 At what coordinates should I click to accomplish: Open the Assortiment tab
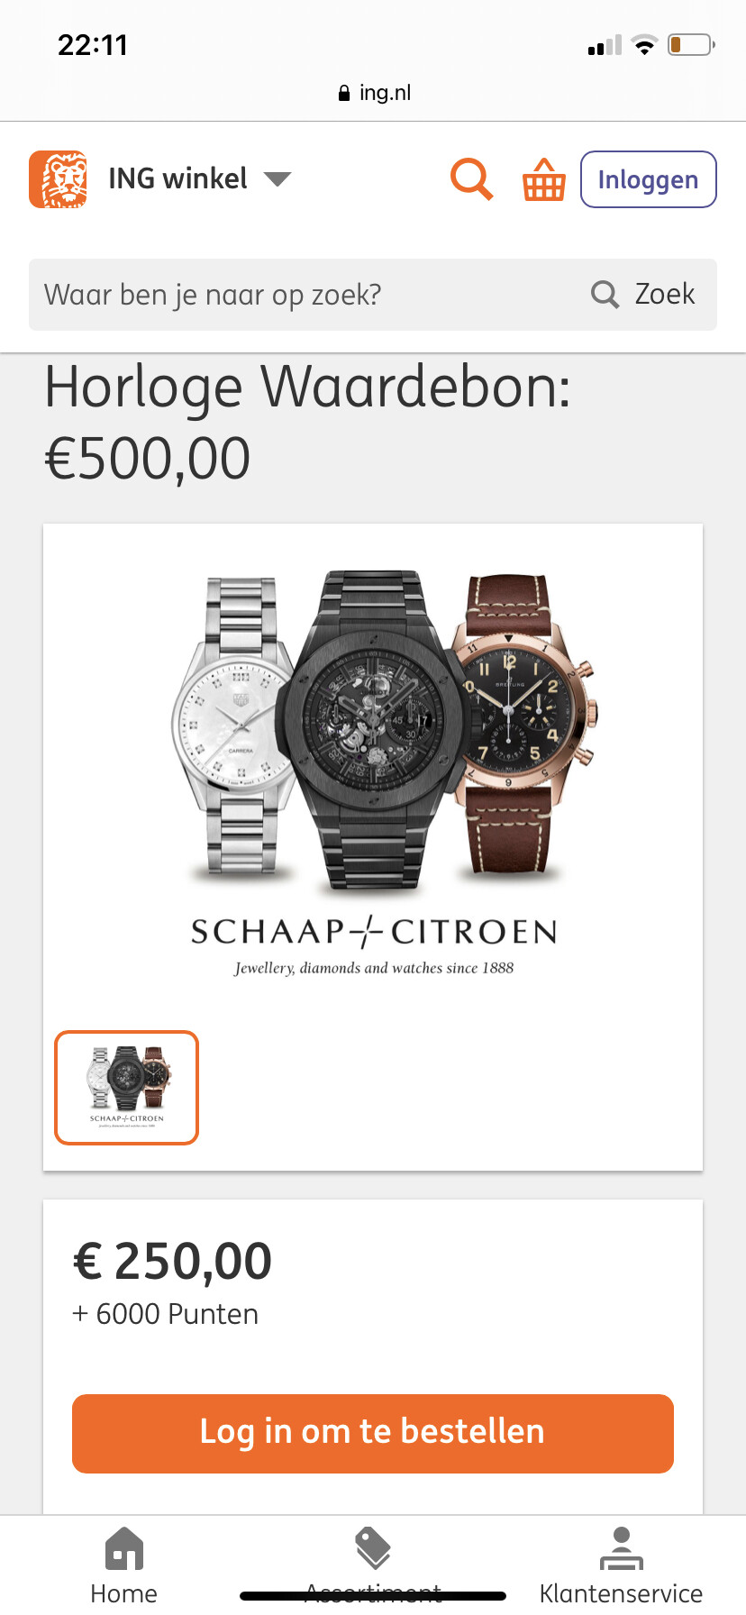[373, 1566]
